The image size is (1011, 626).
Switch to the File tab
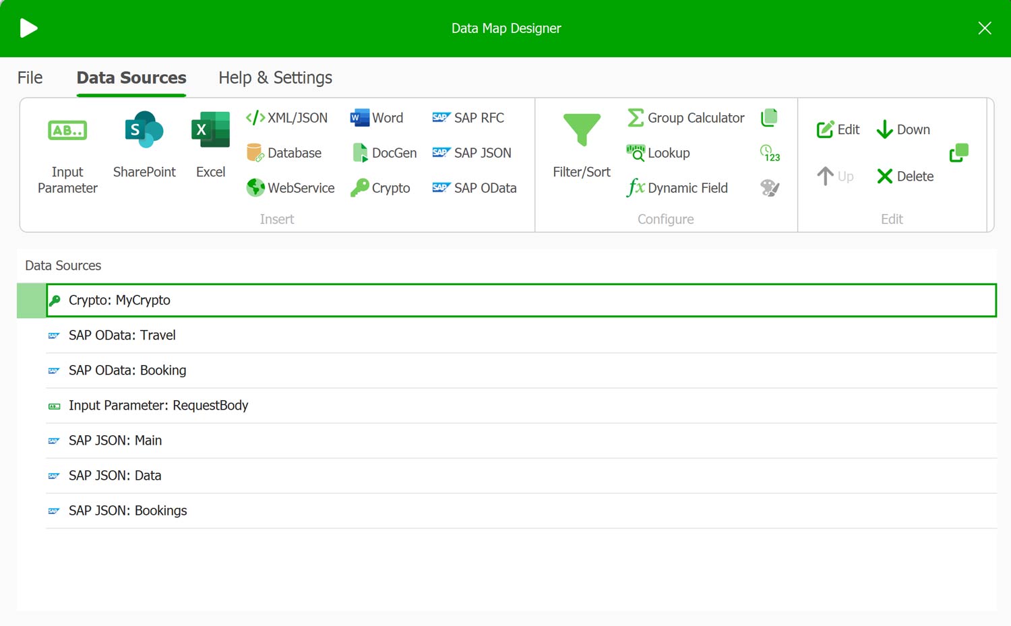30,78
